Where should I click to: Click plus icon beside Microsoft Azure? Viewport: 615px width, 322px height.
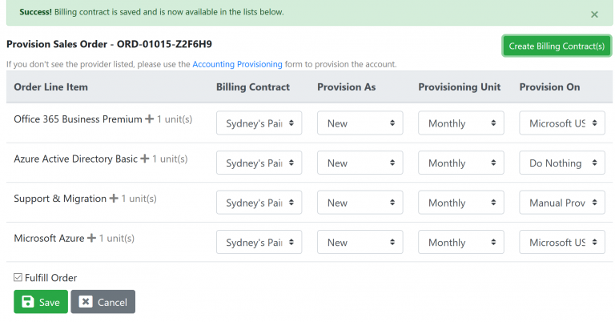[x=91, y=239]
